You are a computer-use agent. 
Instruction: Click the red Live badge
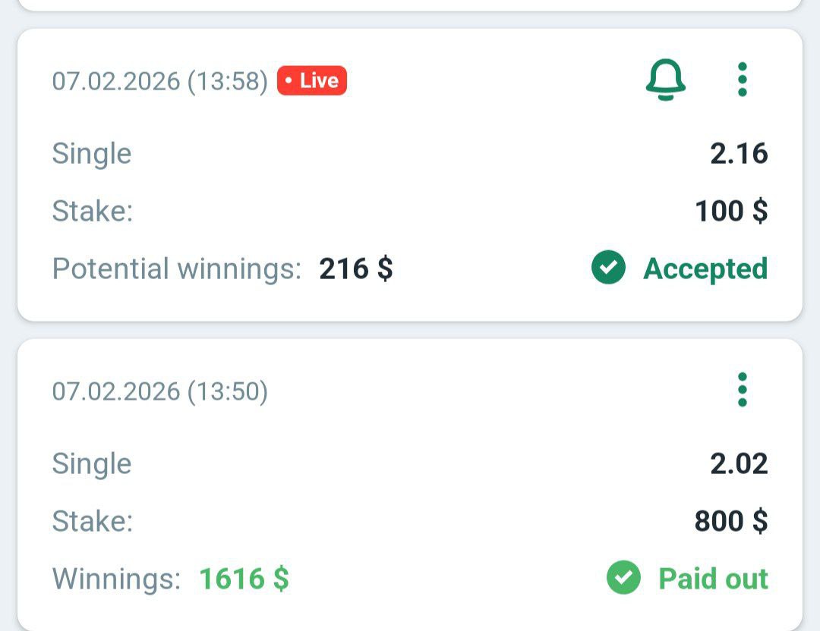pos(312,80)
